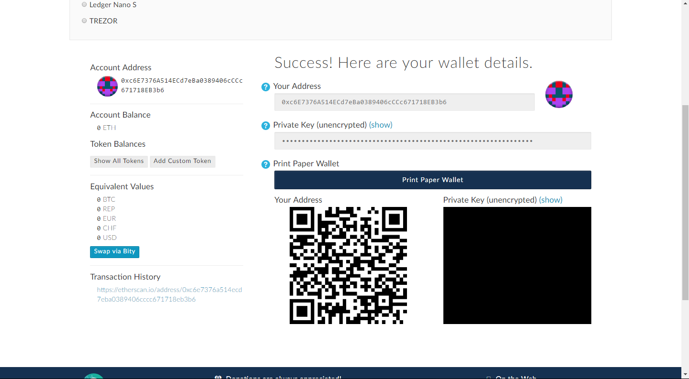Show the private key above the masked field
Image resolution: width=689 pixels, height=379 pixels.
pyautogui.click(x=381, y=125)
